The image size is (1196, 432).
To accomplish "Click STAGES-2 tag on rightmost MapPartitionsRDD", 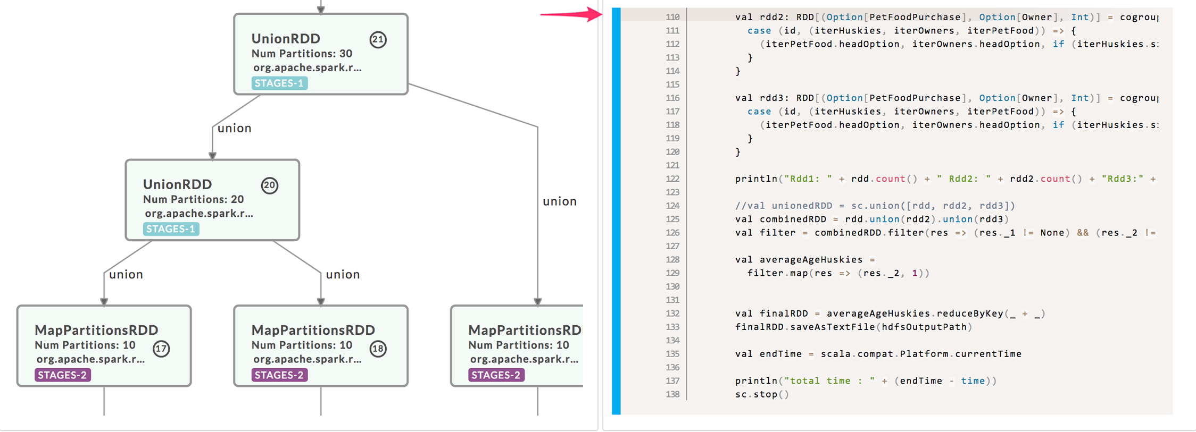I will (496, 375).
